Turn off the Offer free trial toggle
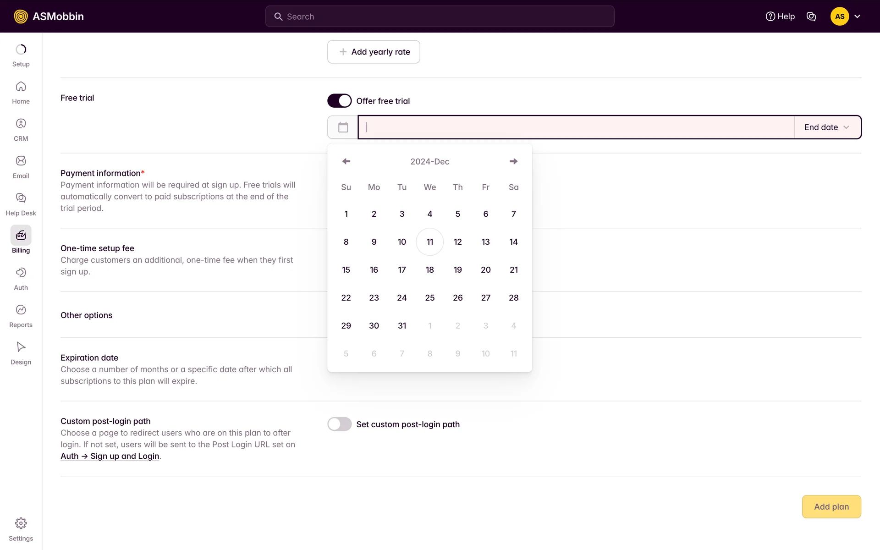The width and height of the screenshot is (880, 550). point(339,101)
